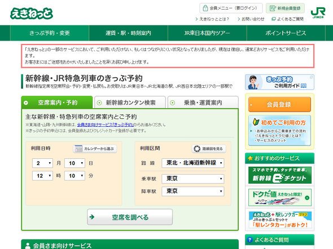Click the person icon by 会員さま向けサービス
The height and width of the screenshot is (249, 333).
point(28,246)
